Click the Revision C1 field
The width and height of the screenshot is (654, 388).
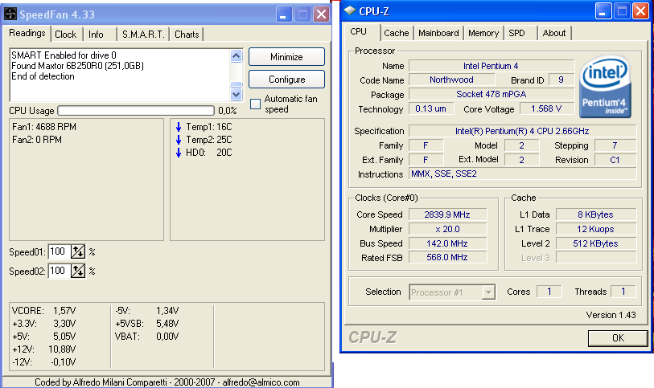615,160
